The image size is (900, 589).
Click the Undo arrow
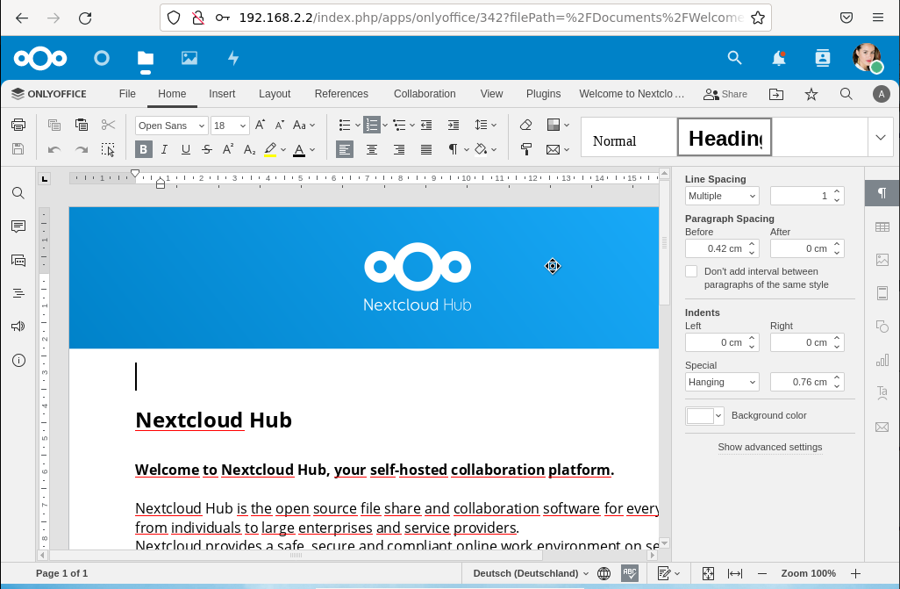click(54, 149)
